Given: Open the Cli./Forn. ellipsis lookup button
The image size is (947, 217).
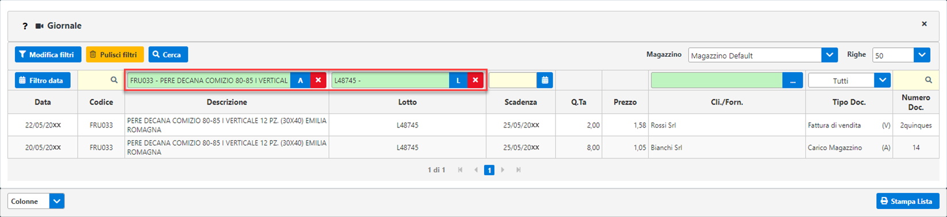Looking at the screenshot, I should coord(792,80).
